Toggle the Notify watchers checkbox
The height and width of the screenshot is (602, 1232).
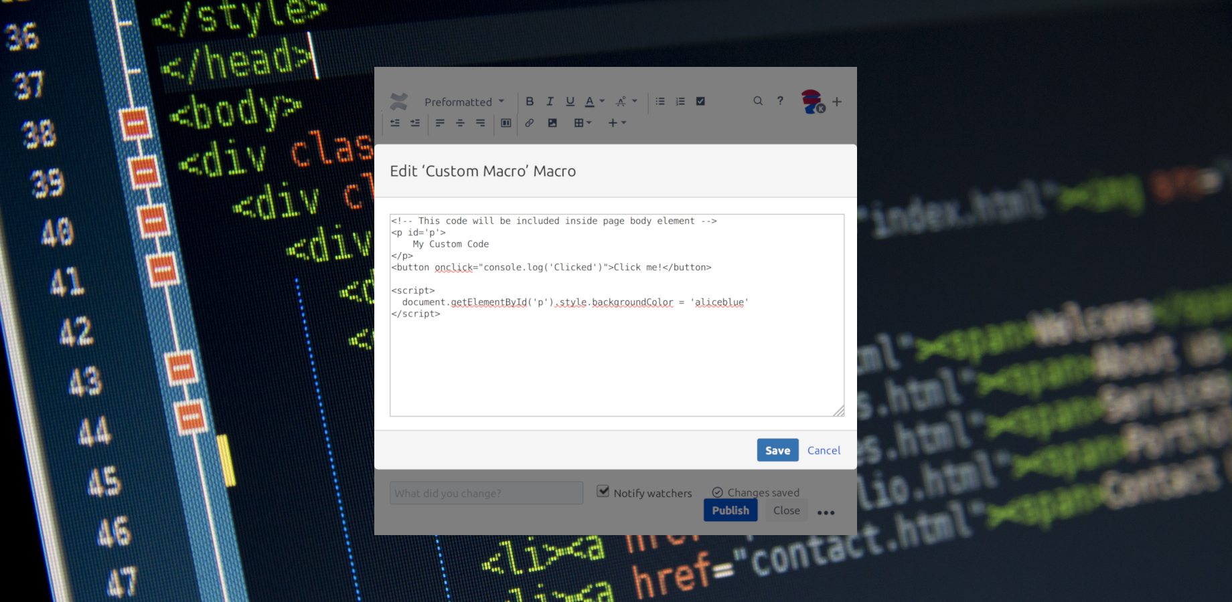[603, 492]
